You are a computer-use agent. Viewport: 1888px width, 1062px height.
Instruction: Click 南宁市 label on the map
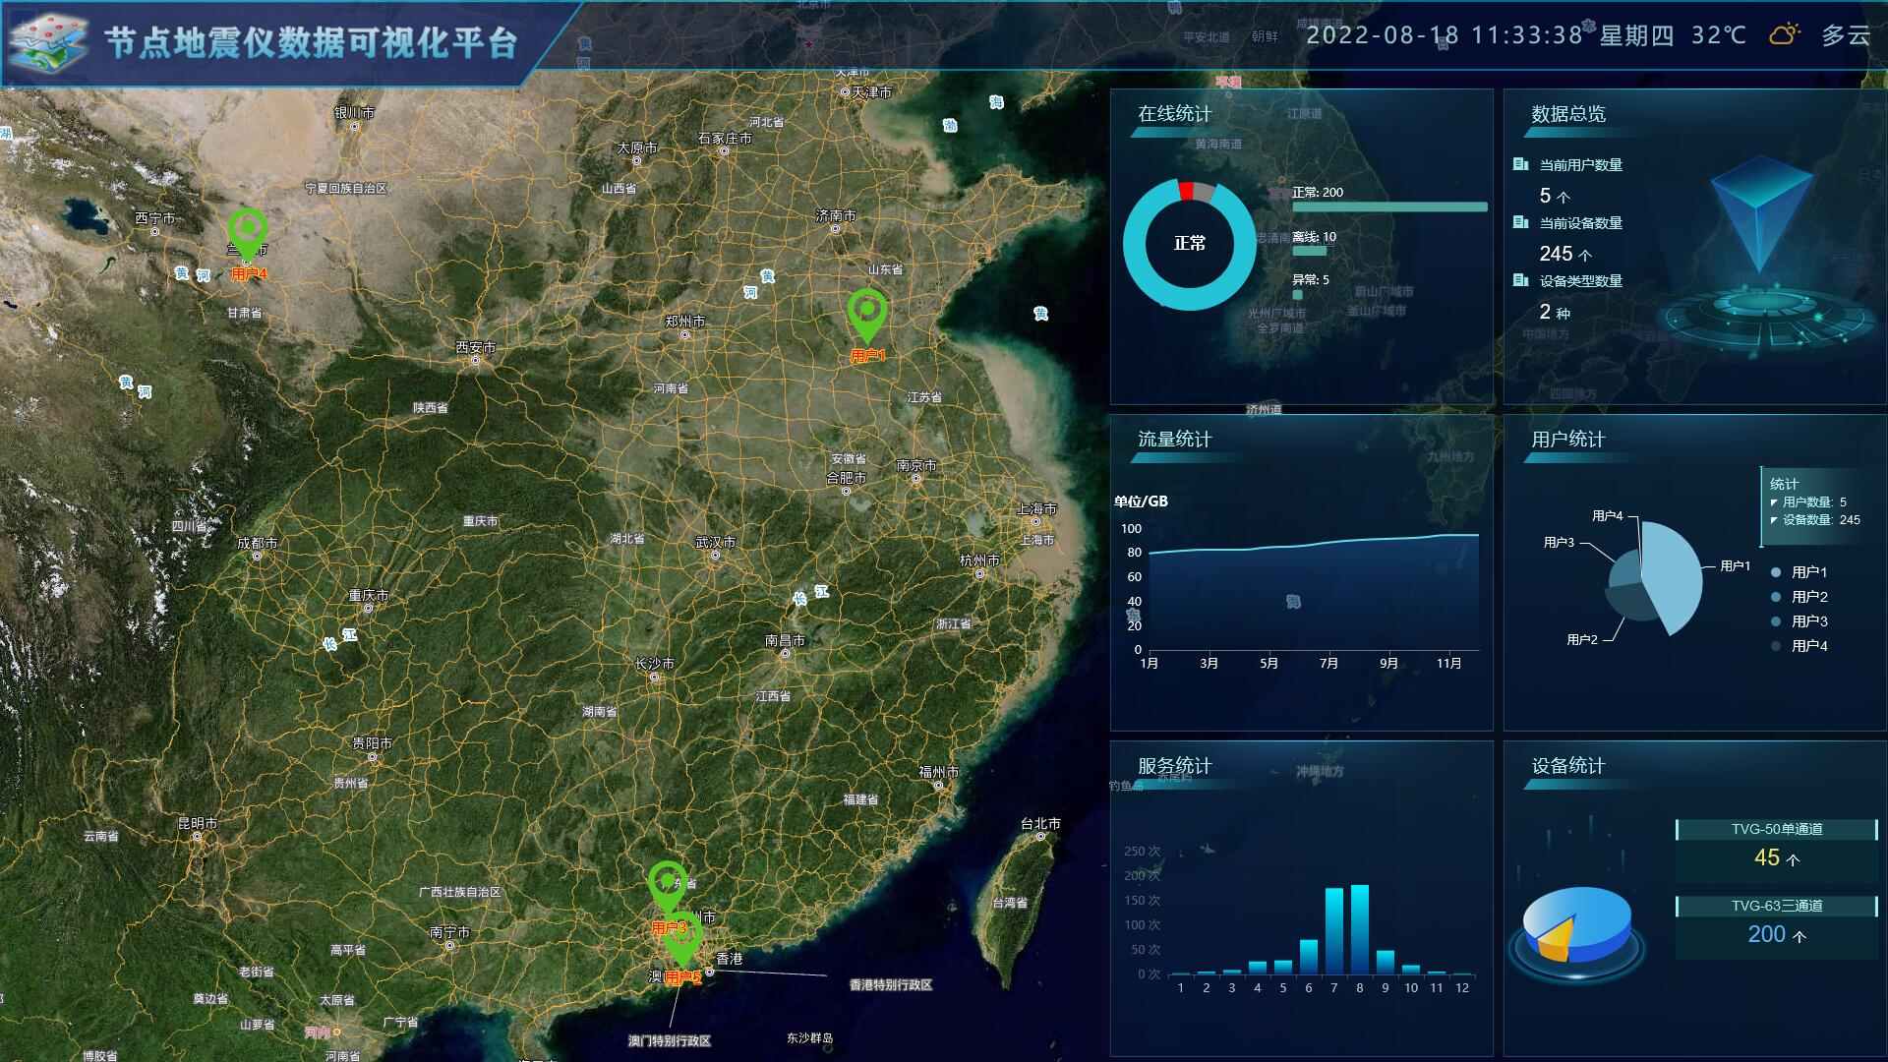449,932
